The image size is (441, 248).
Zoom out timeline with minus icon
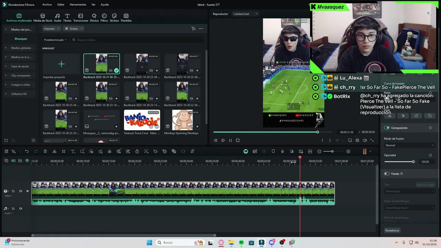[x=319, y=151]
